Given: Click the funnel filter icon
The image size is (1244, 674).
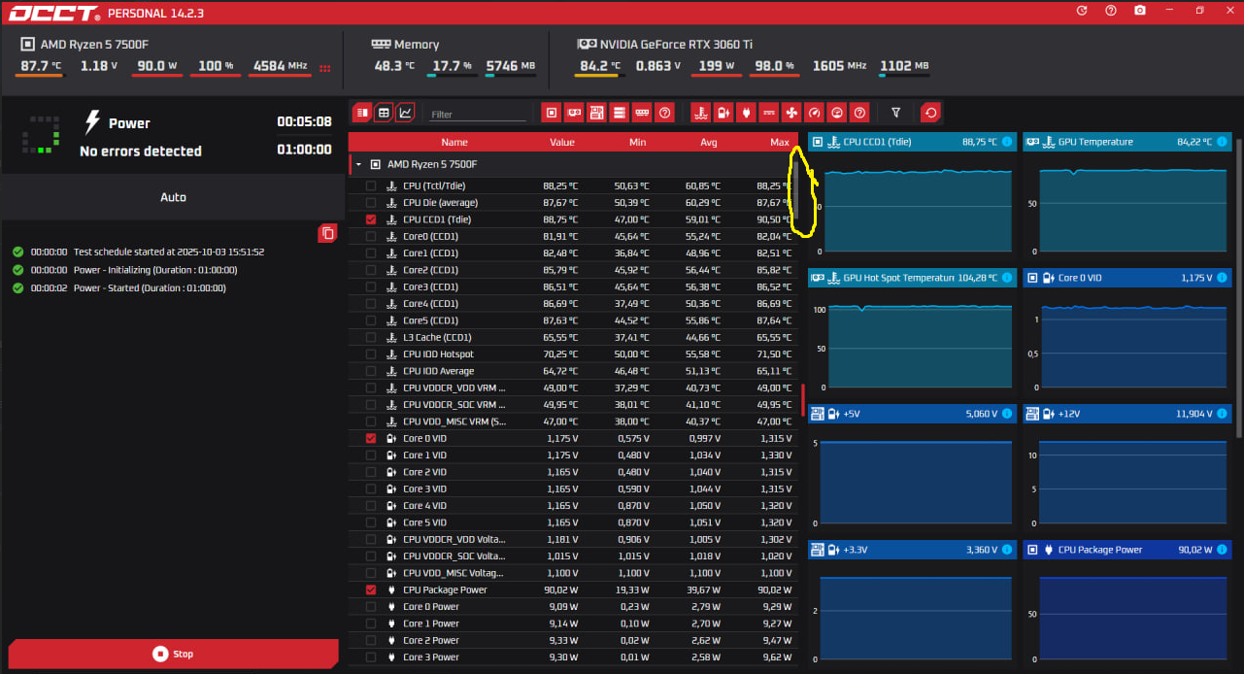Looking at the screenshot, I should (896, 113).
